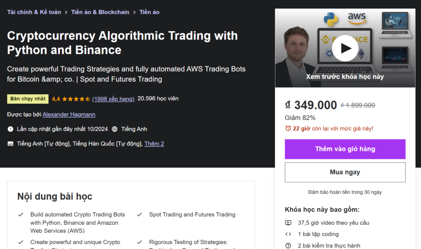This screenshot has height=249, width=421.
Task: Click the alarm clock icon near the deadline notice
Action: pos(289,129)
